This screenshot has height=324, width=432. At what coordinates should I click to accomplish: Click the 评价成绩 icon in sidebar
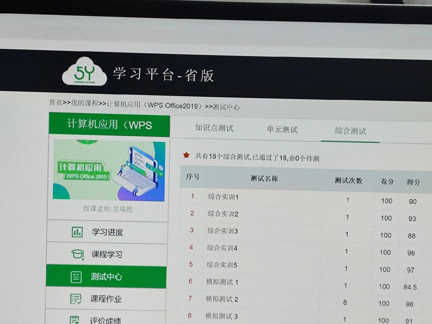coord(74,320)
